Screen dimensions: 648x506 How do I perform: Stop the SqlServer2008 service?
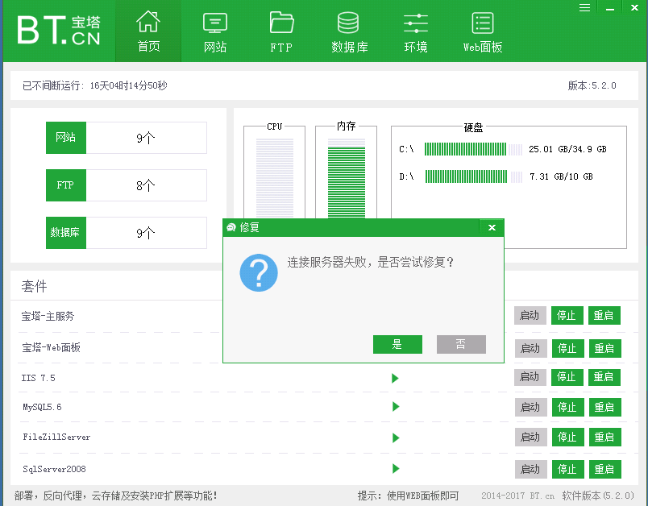tap(568, 469)
